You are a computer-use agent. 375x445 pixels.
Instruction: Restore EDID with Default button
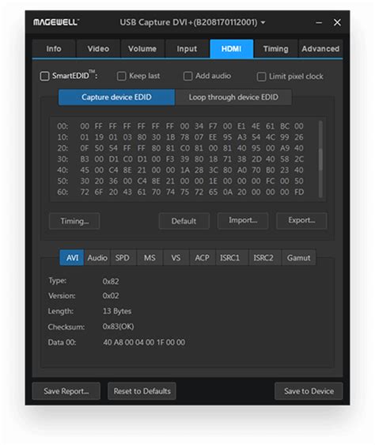(x=184, y=221)
